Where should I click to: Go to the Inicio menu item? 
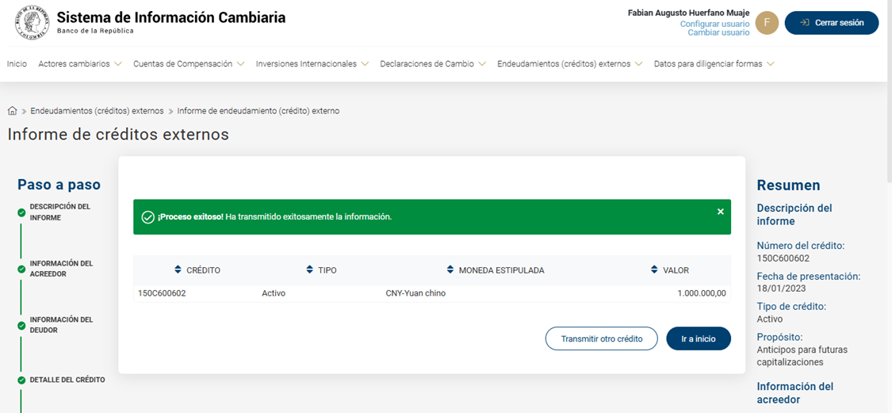(17, 64)
